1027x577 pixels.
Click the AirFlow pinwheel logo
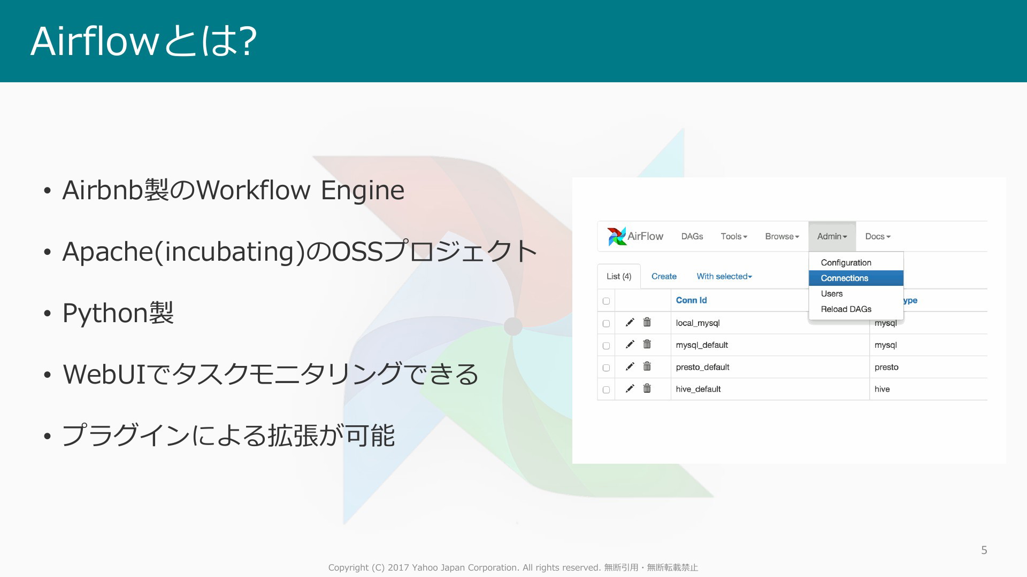pyautogui.click(x=617, y=236)
